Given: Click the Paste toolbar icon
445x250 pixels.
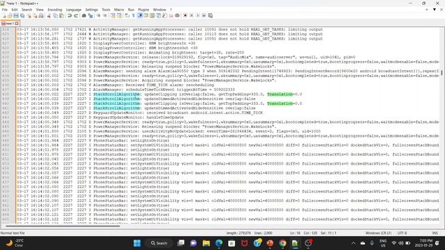Looking at the screenshot, I should coord(62,15).
